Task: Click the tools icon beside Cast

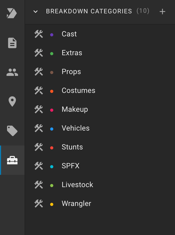Action: pos(39,34)
